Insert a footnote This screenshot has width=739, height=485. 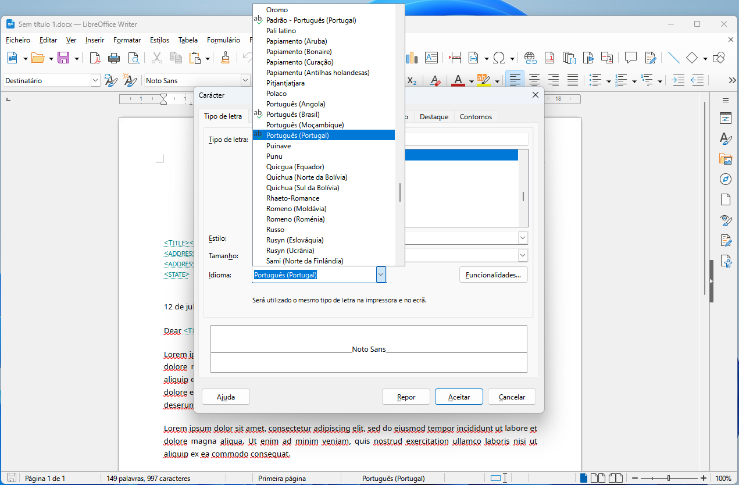(549, 58)
